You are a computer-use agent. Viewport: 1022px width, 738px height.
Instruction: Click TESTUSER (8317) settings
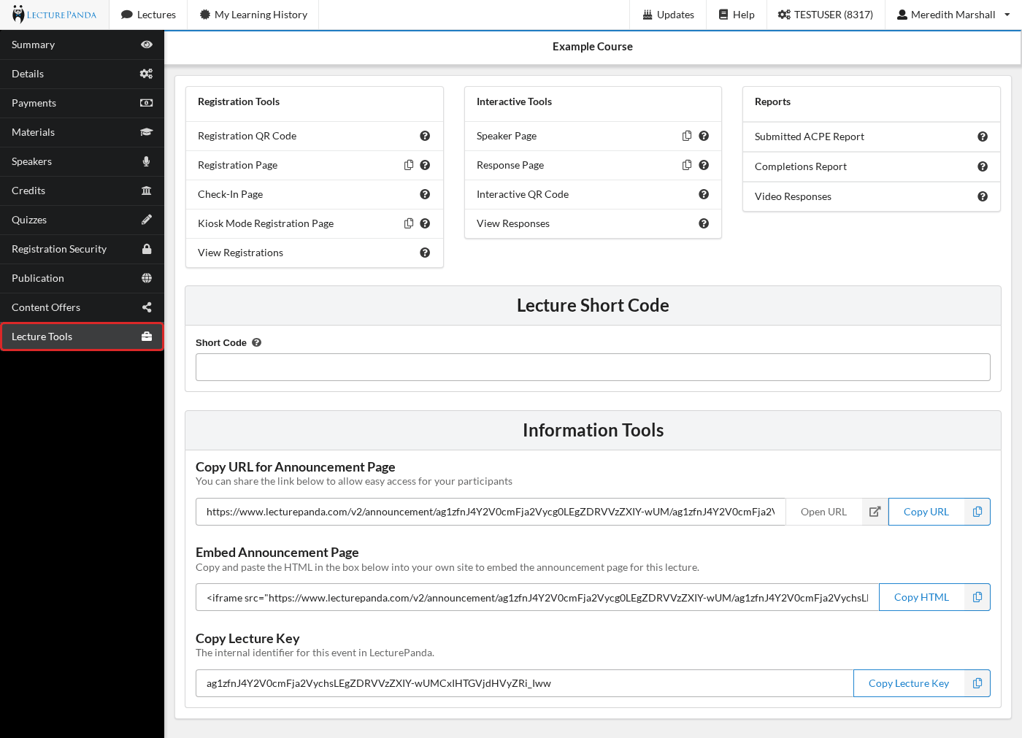(x=826, y=15)
